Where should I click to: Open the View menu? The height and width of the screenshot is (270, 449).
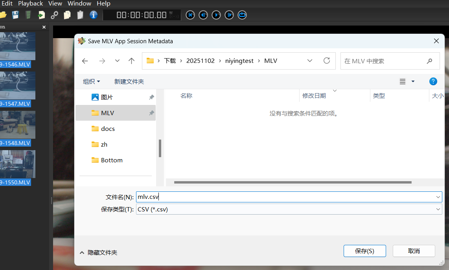pyautogui.click(x=55, y=4)
